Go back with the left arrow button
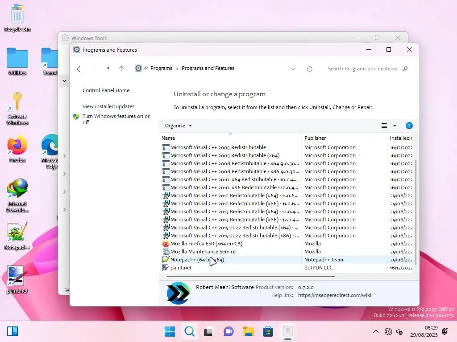The width and height of the screenshot is (457, 342). click(79, 69)
